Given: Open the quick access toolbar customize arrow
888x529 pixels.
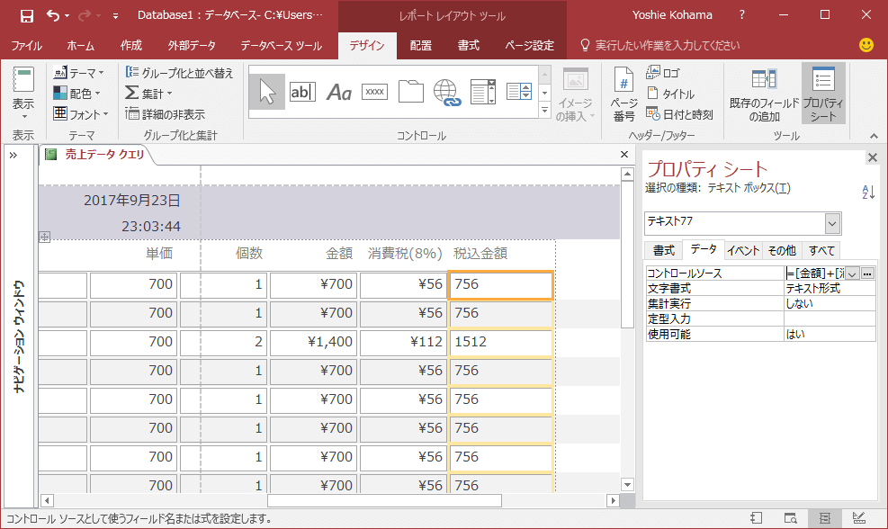Looking at the screenshot, I should (115, 16).
